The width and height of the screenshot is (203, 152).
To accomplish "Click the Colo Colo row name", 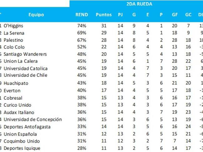I will pyautogui.click(x=14, y=47).
